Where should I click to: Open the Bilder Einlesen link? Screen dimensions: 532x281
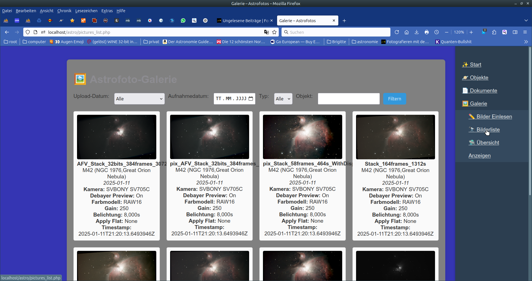(x=490, y=116)
